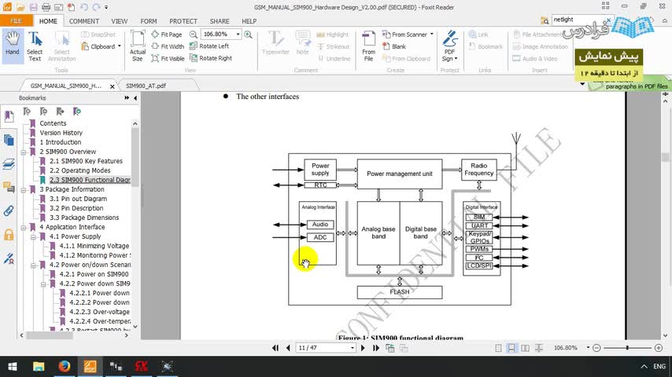
Task: Click the search box containing netlight
Action: tap(578, 20)
